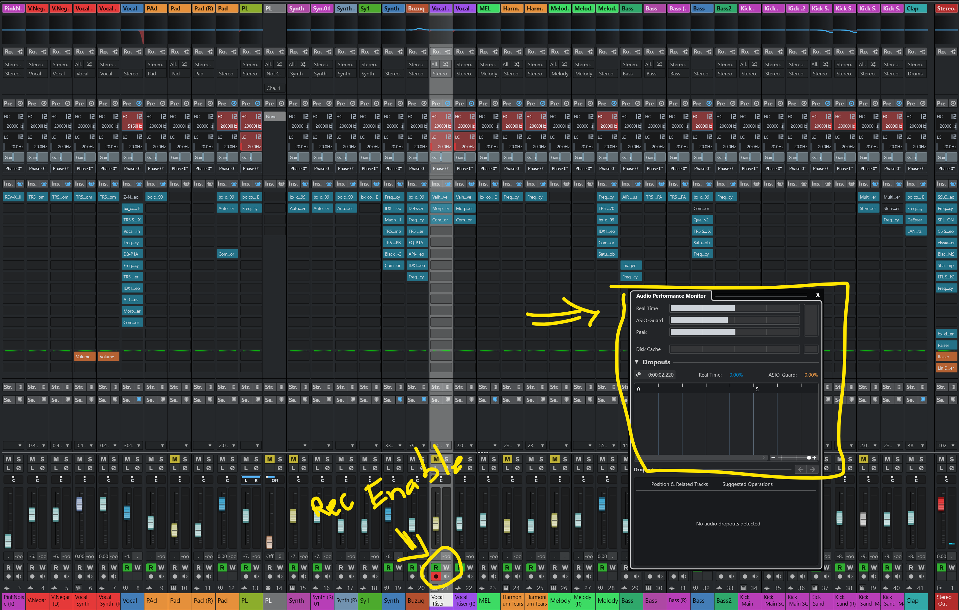Click the red Stereo Out fader handle
The height and width of the screenshot is (610, 959).
[x=941, y=504]
